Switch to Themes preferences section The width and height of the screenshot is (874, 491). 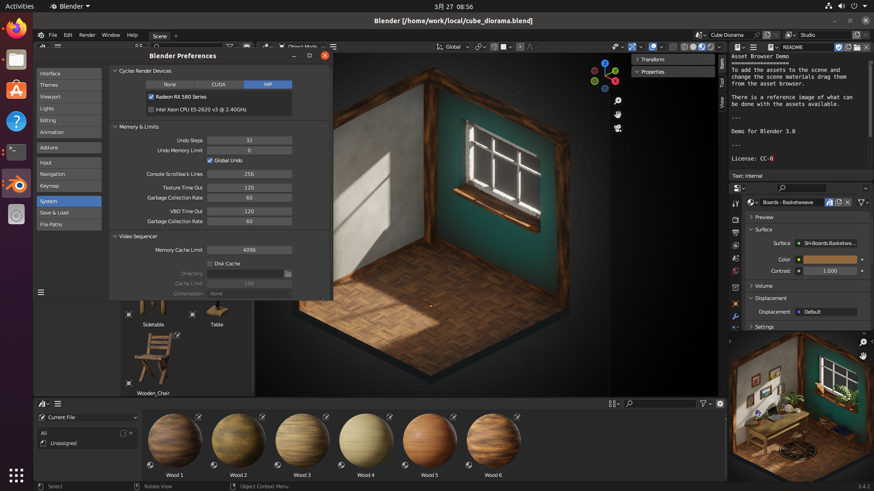coord(69,85)
